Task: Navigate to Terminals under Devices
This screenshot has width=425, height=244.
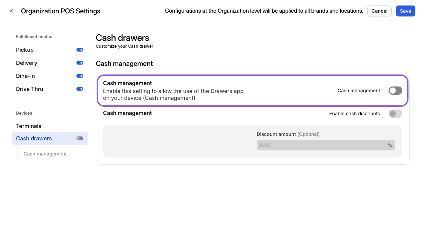Action: 29,126
